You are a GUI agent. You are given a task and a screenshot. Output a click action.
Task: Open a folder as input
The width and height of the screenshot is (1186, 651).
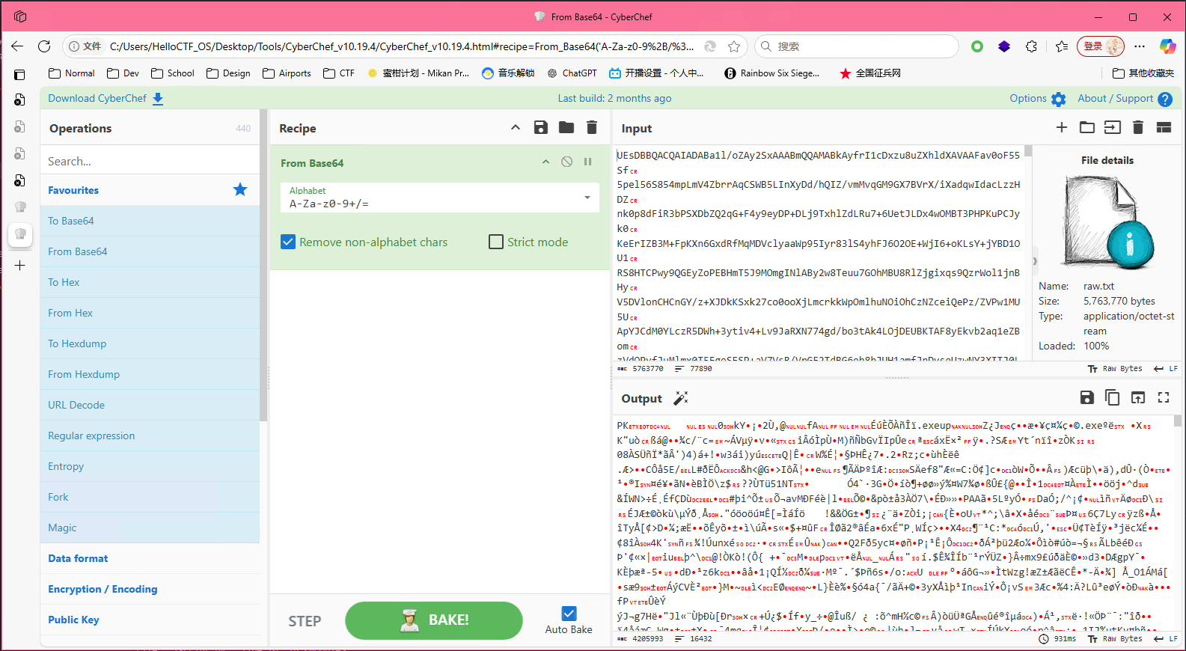click(1087, 127)
